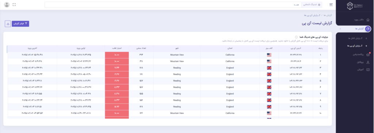Click the City (شهر) column header

coord(177,48)
